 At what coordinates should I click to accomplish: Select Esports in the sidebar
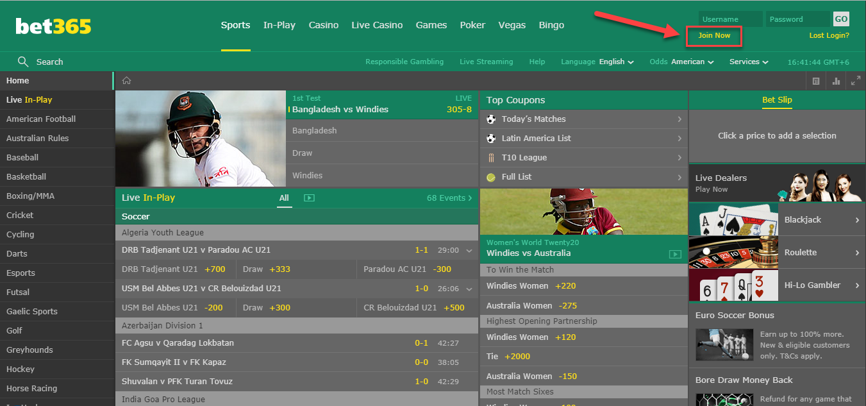(x=56, y=273)
